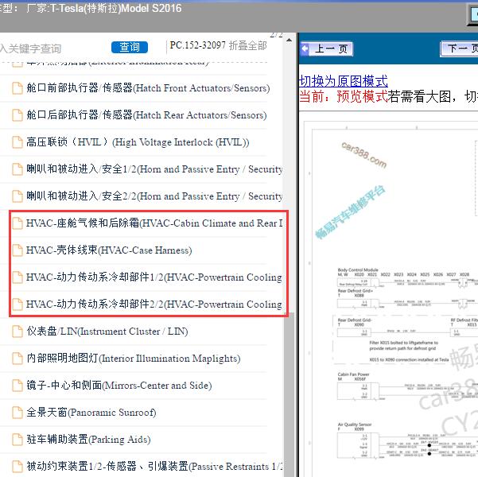478x477 pixels.
Task: Click document icon of High Voltage Interlock
Action: pyautogui.click(x=17, y=142)
